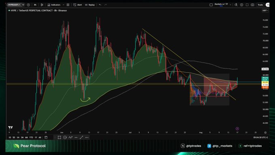Viewport: 275px width, 155px height.
Task: Open the go-to-date calendar icon
Action: pos(46,138)
